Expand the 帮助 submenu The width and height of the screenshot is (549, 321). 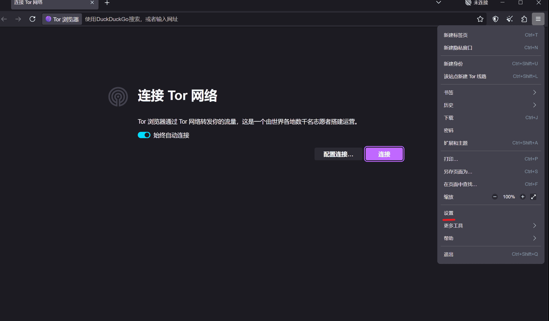point(491,238)
